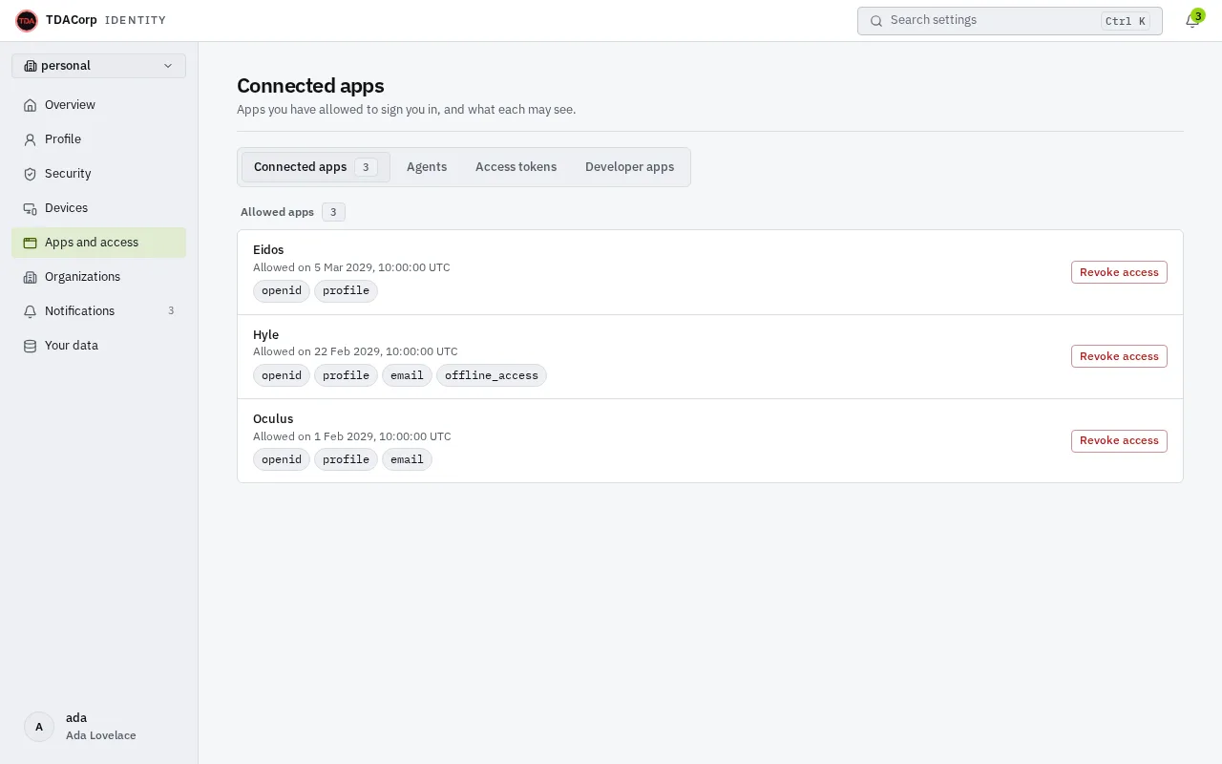
Task: Click the Hyle app name
Action: point(265,335)
